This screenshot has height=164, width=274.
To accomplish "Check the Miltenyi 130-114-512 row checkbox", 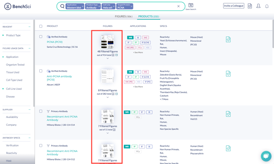I will click(41, 145).
